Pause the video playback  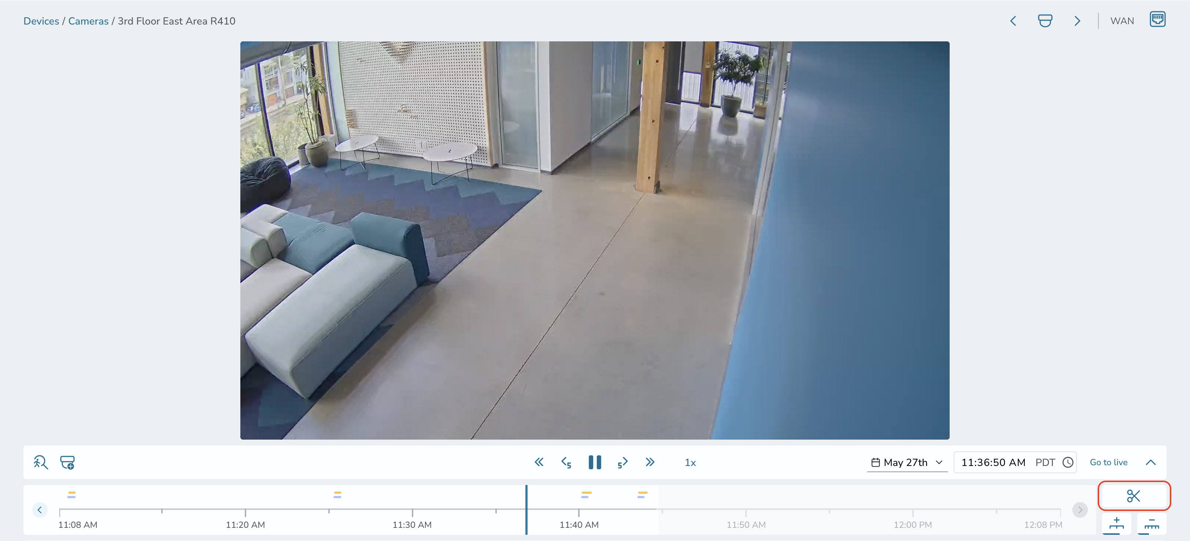(595, 462)
